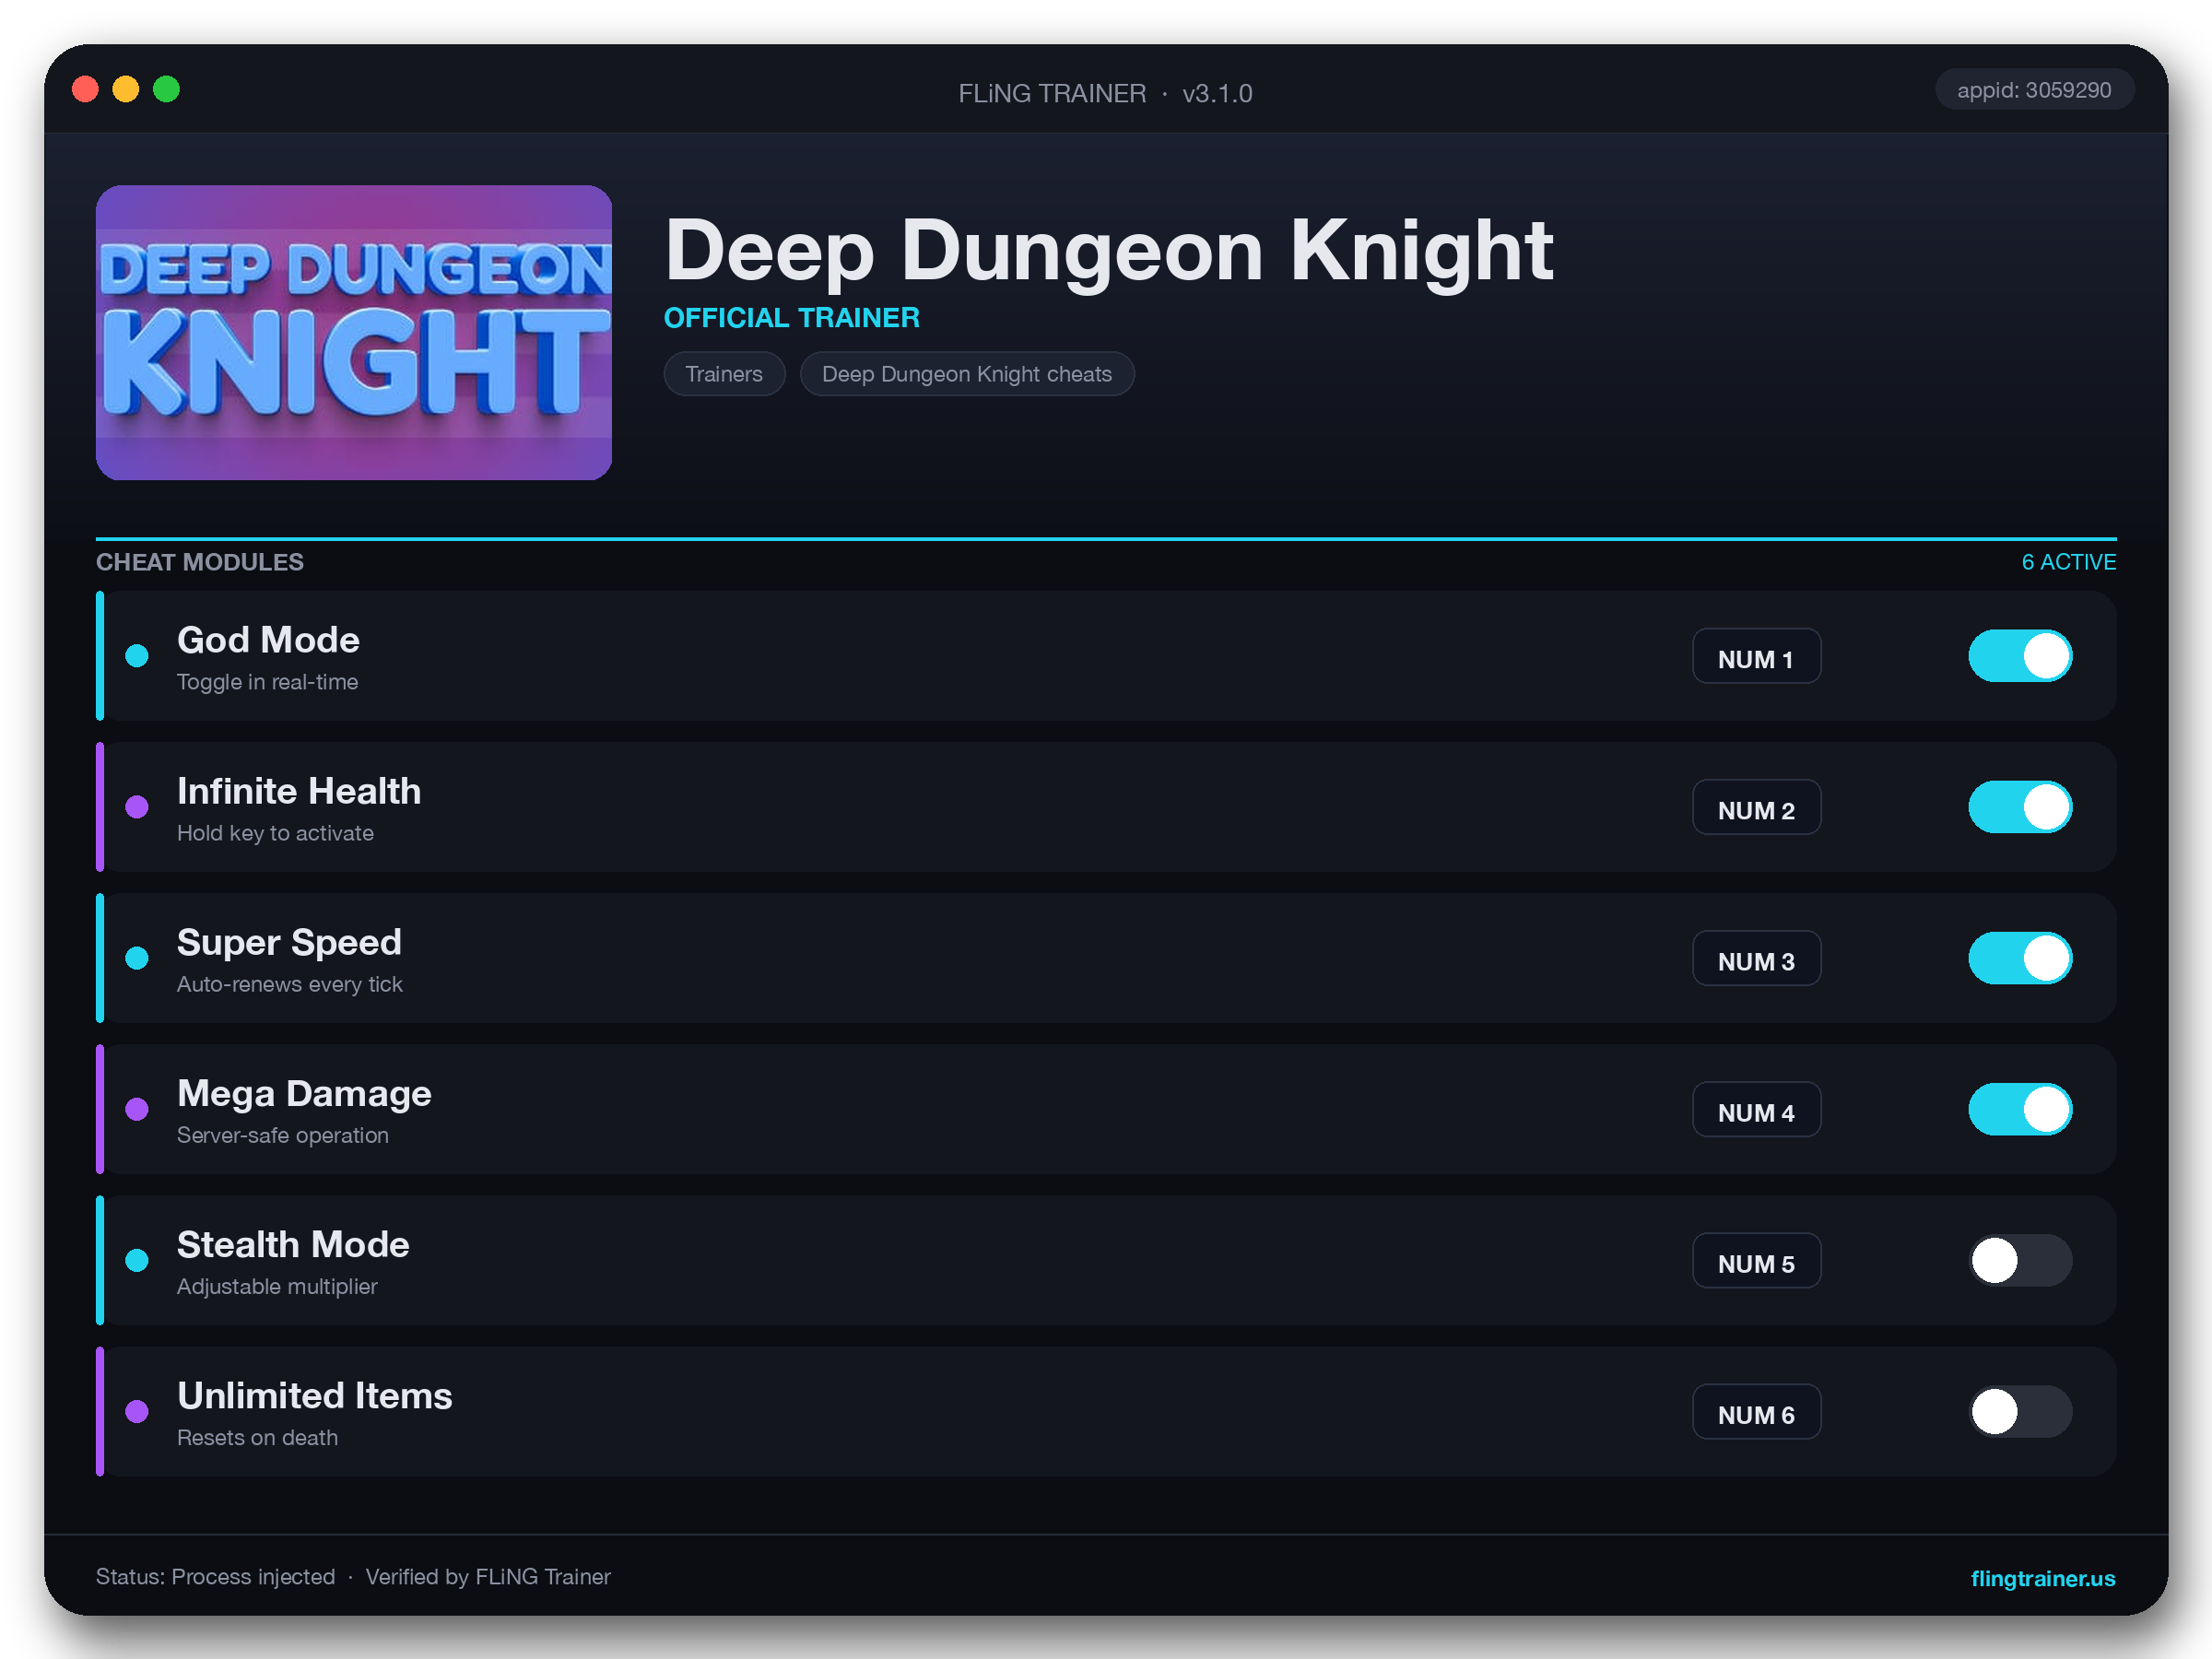Click 'Status: Process injected' text
The width and height of the screenshot is (2212, 1659).
[x=215, y=1577]
